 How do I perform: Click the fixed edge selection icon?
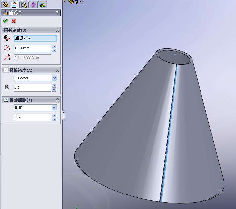(x=7, y=38)
